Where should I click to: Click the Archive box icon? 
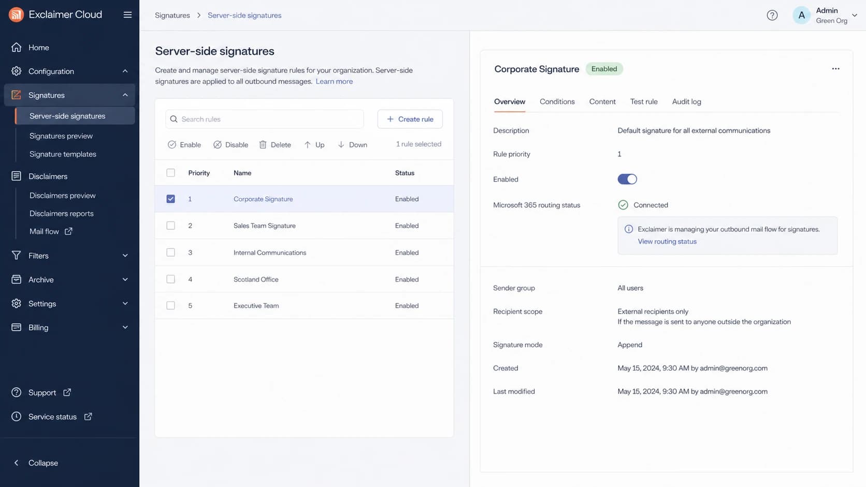tap(16, 279)
